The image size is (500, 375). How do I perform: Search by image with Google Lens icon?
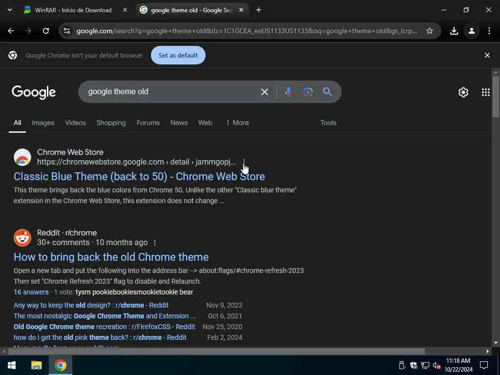pos(308,92)
